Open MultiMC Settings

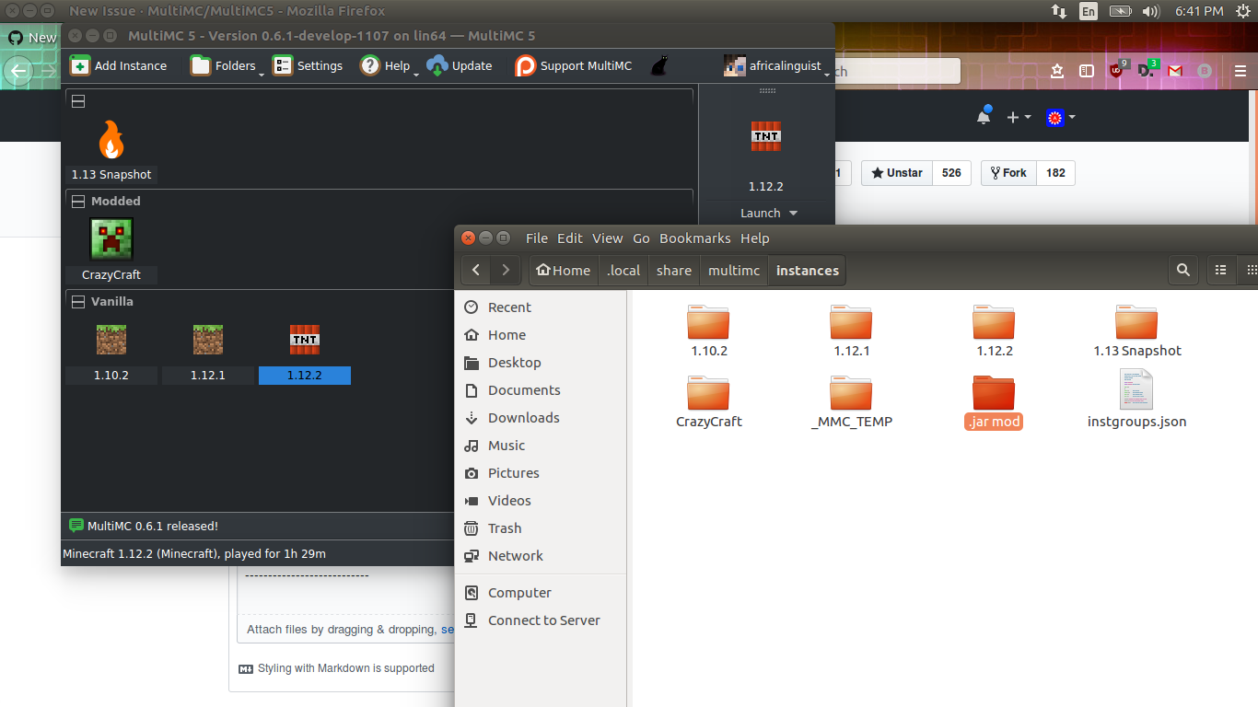tap(308, 65)
